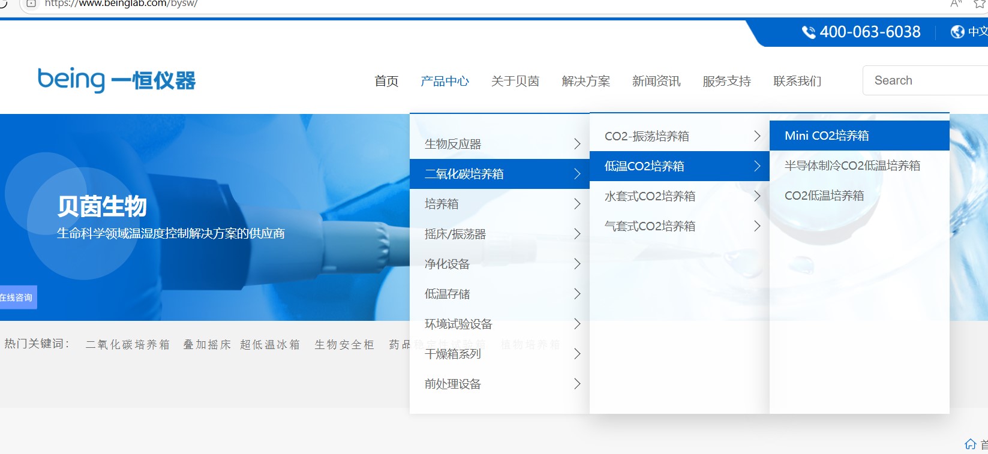Select 摇床/振荡器 category in menu
988x454 pixels.
pos(455,234)
